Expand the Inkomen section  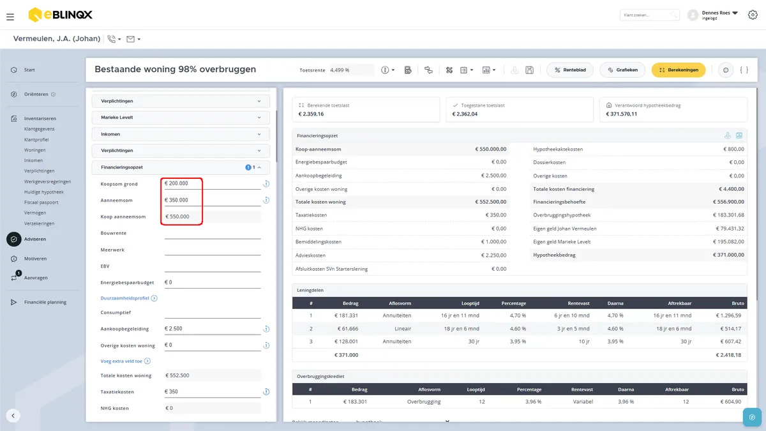181,134
